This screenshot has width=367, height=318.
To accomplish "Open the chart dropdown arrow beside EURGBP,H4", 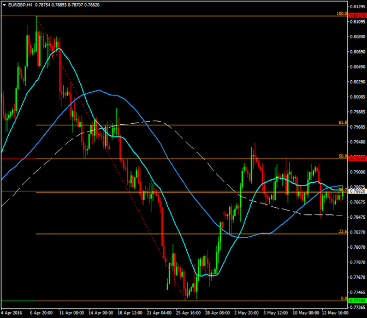I will click(x=4, y=5).
